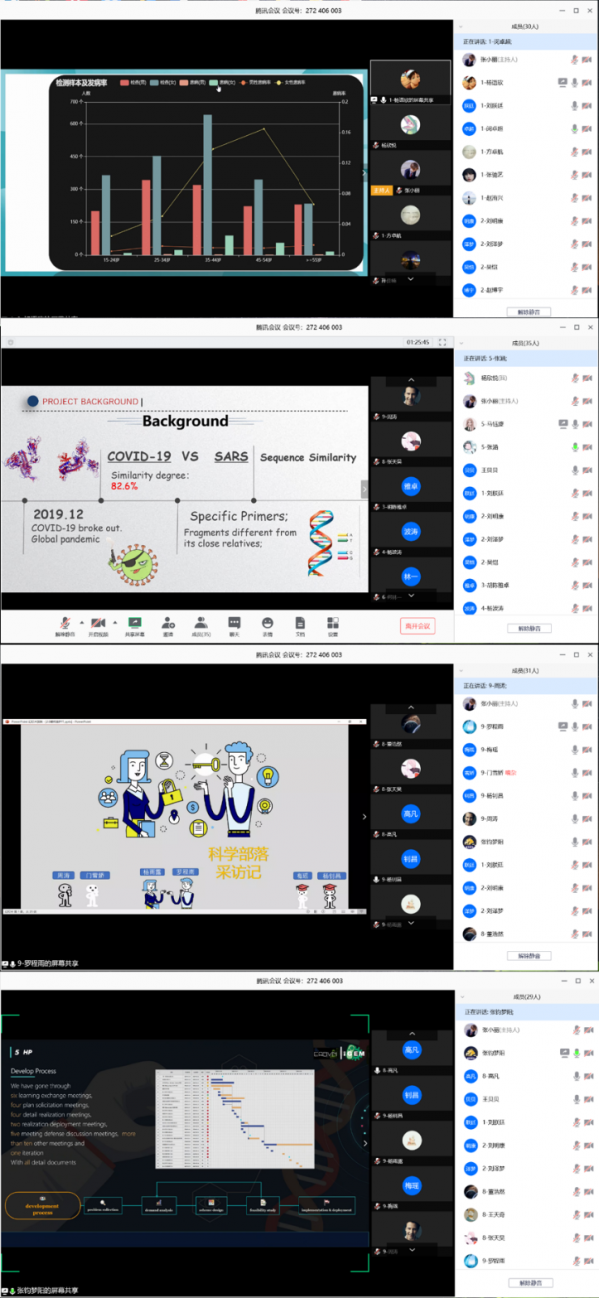The image size is (599, 1298).
Task: Select the 波涛 video tile in Background-slide window
Action: pos(411,533)
